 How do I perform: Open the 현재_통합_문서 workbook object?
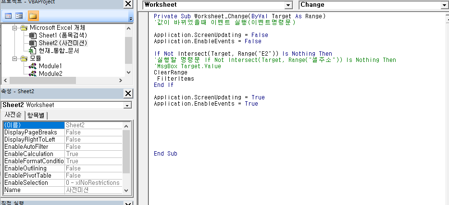(59, 50)
